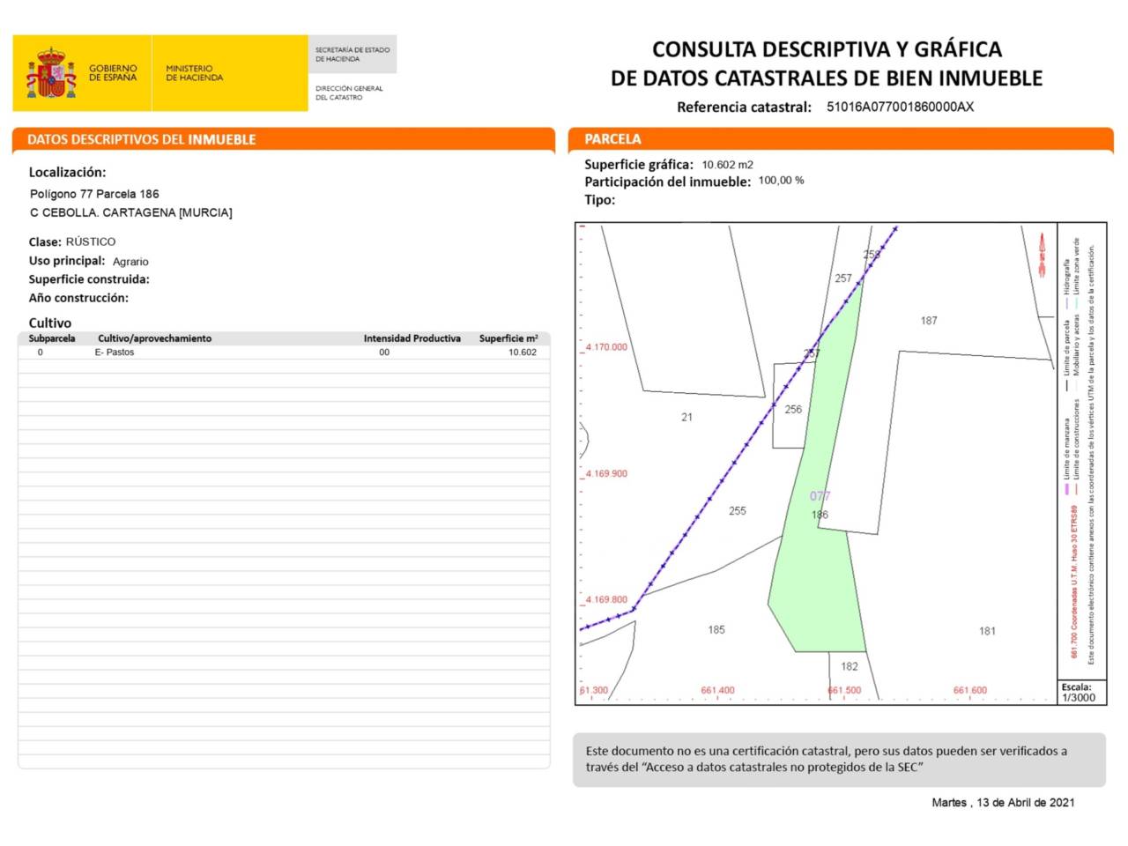
Task: Click 'MINISTERIO DE HACIENDA' logo text
Action: coord(194,73)
